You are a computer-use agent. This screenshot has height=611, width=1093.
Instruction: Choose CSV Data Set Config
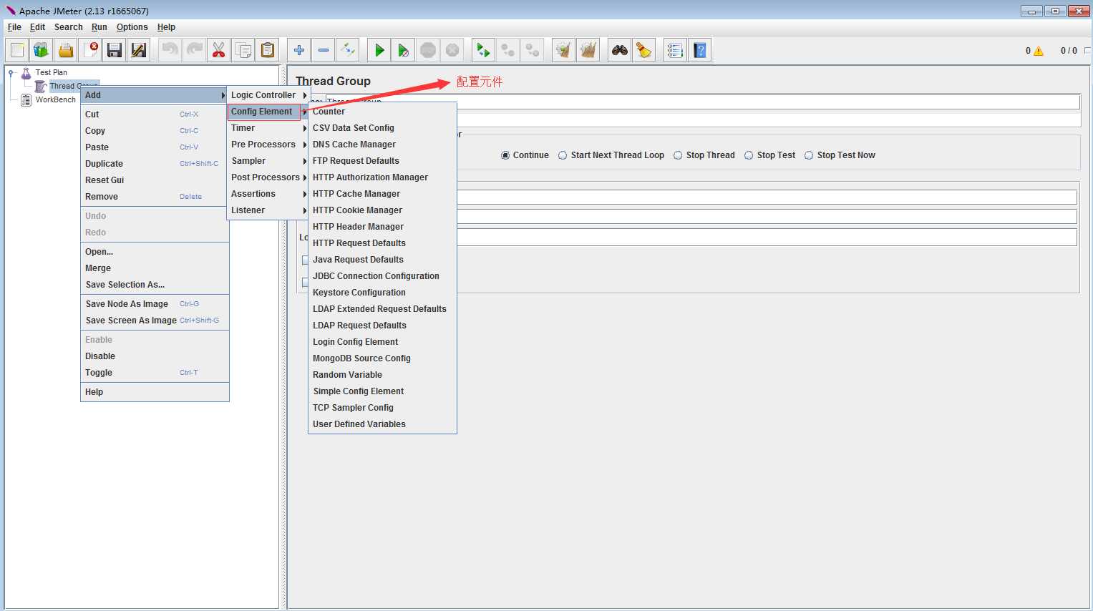coord(382,128)
